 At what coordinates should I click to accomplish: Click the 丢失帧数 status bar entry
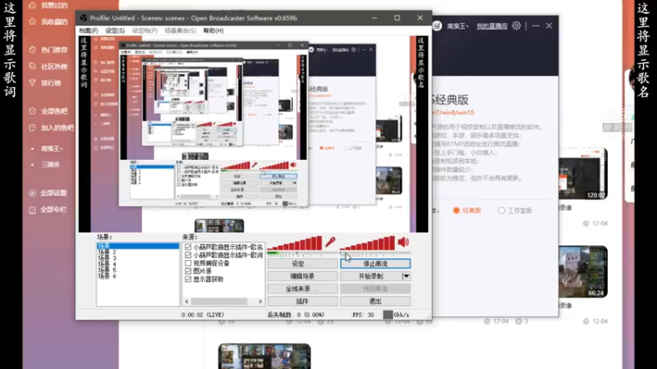point(296,315)
